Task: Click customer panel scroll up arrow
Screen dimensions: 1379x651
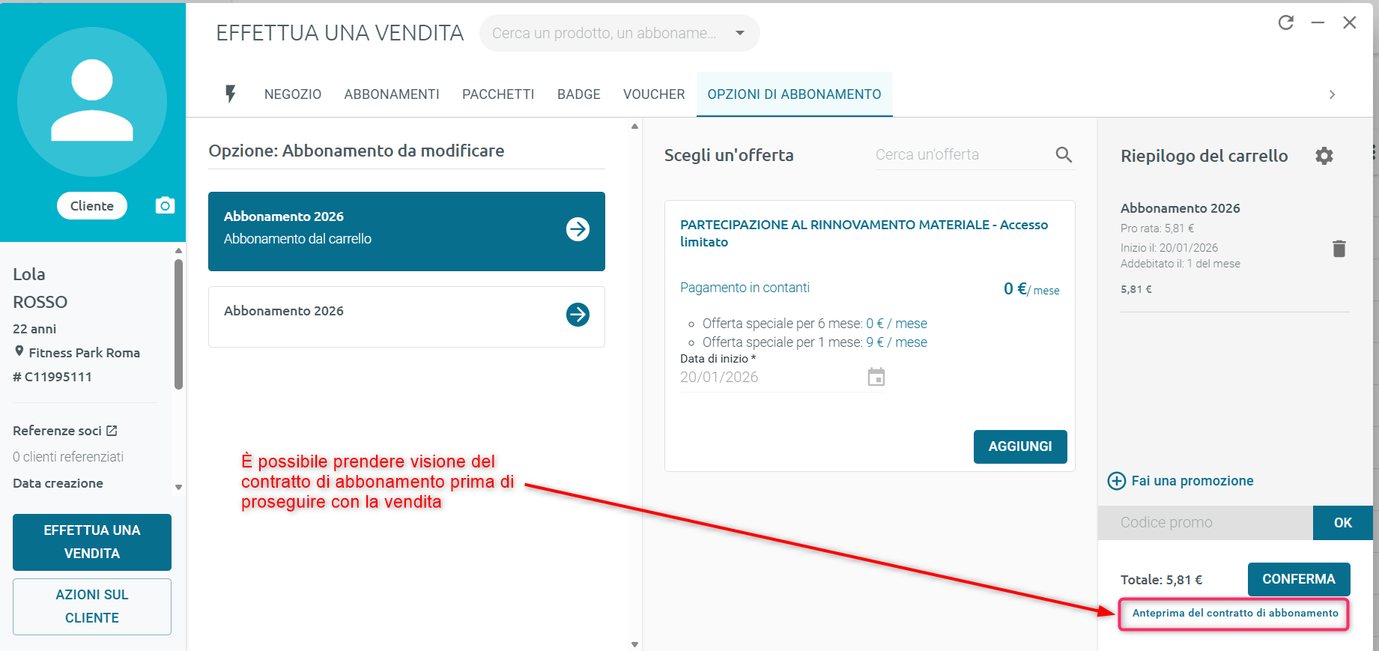Action: (178, 250)
